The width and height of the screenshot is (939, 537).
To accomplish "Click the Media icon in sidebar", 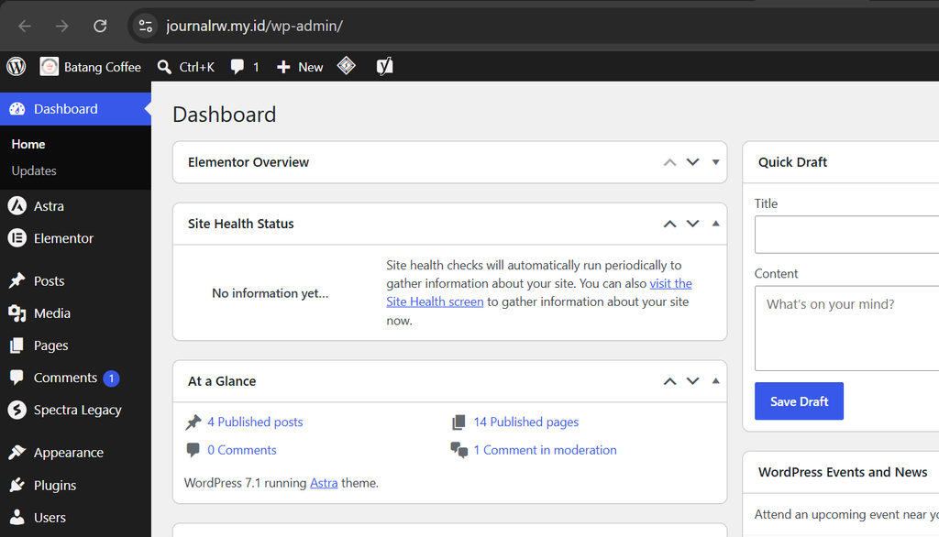I will coord(17,313).
